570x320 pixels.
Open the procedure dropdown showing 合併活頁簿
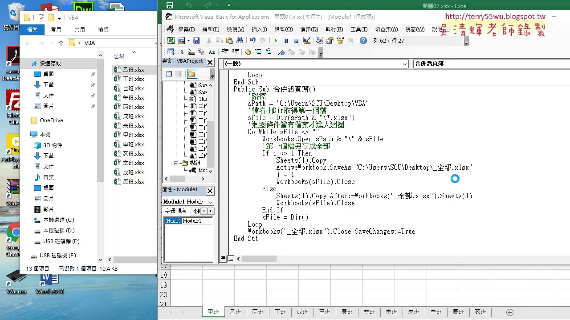pos(492,64)
